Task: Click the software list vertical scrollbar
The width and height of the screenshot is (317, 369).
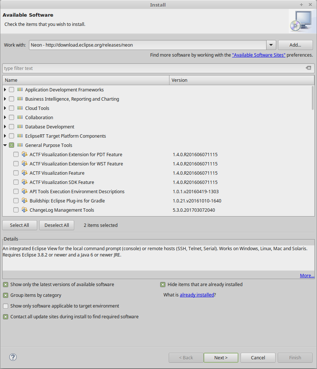Action: pos(313,98)
